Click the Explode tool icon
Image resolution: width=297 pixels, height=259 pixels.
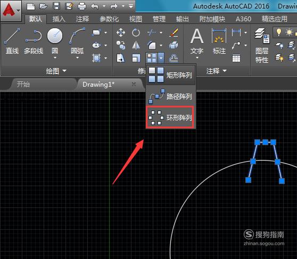[174, 45]
